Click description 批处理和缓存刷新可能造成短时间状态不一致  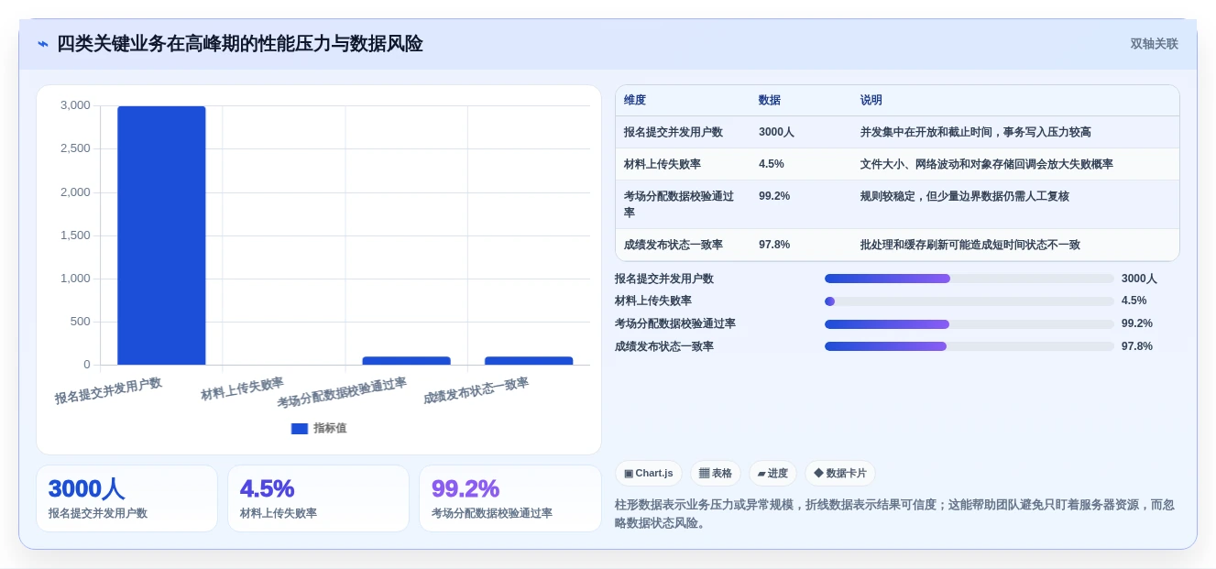pos(970,245)
